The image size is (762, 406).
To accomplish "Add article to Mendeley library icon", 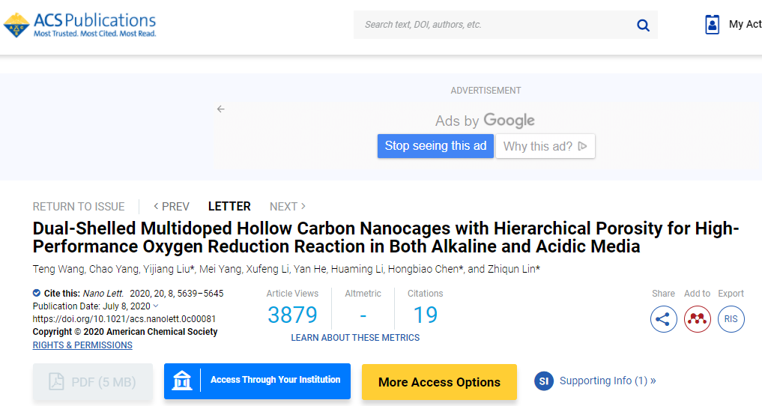I will click(x=698, y=319).
